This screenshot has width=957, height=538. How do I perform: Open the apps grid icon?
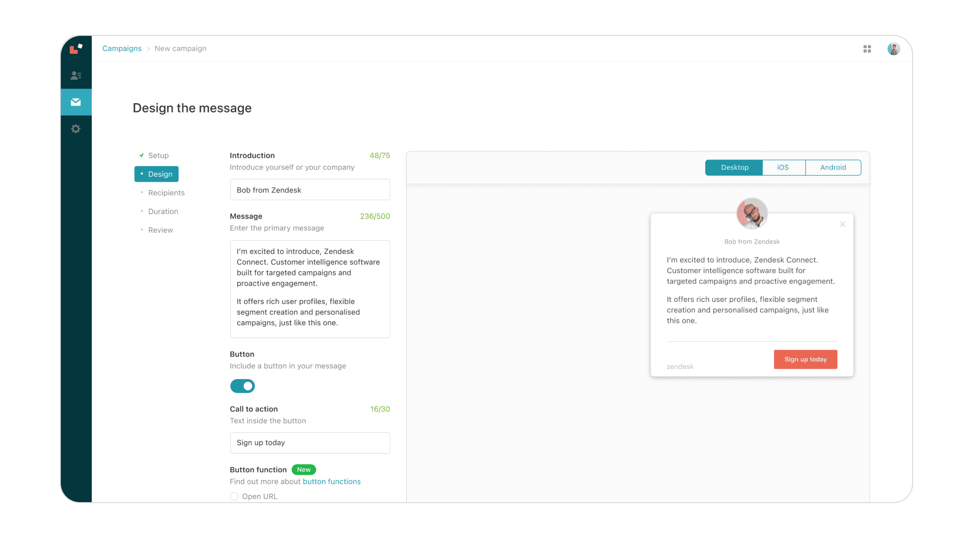pyautogui.click(x=867, y=49)
